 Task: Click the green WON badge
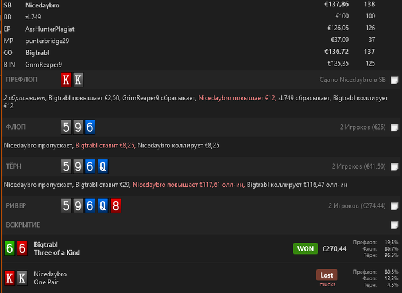306,248
